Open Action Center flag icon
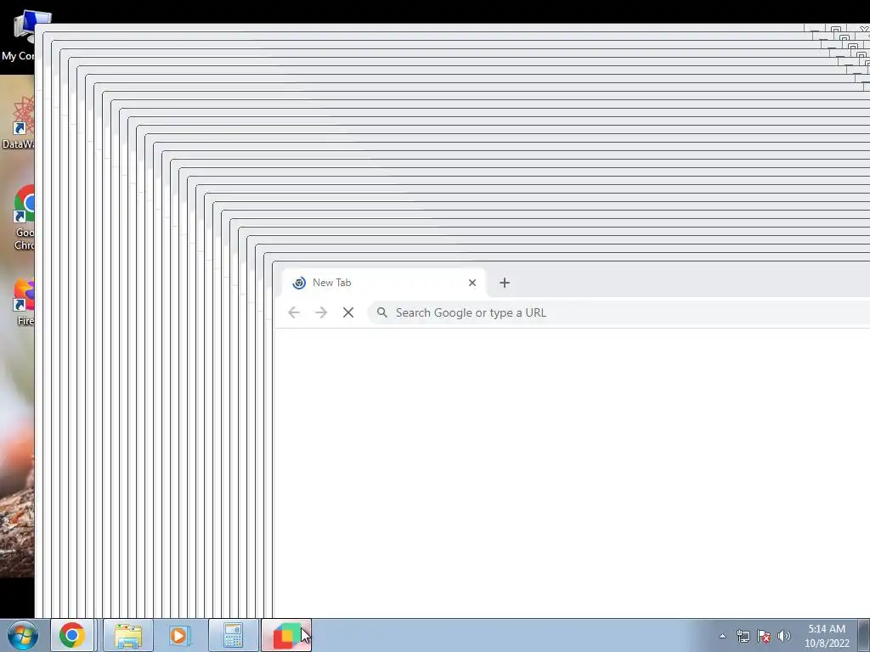Viewport: 870px width, 652px height. click(x=764, y=636)
